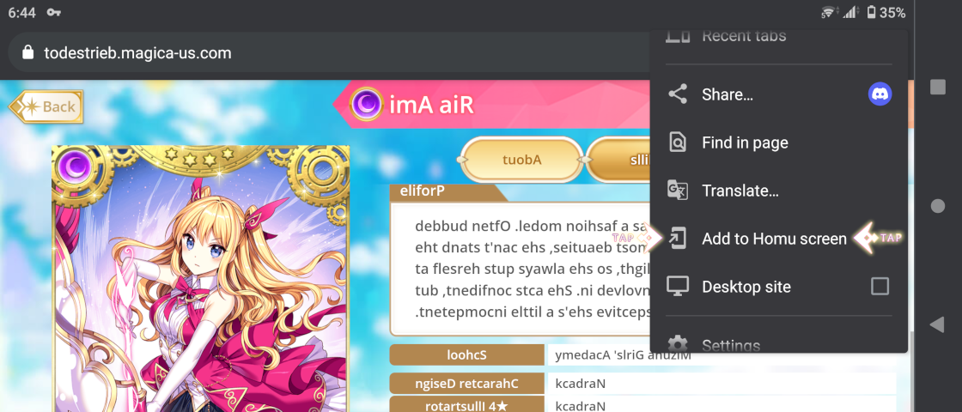This screenshot has width=962, height=412.
Task: Tap kcadraN value beside ngiseD retcarahC
Action: tap(581, 385)
